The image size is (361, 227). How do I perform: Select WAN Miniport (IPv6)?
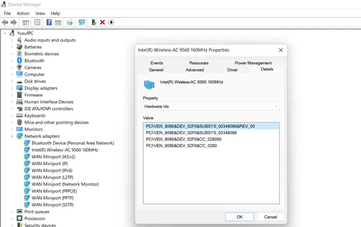(x=52, y=170)
